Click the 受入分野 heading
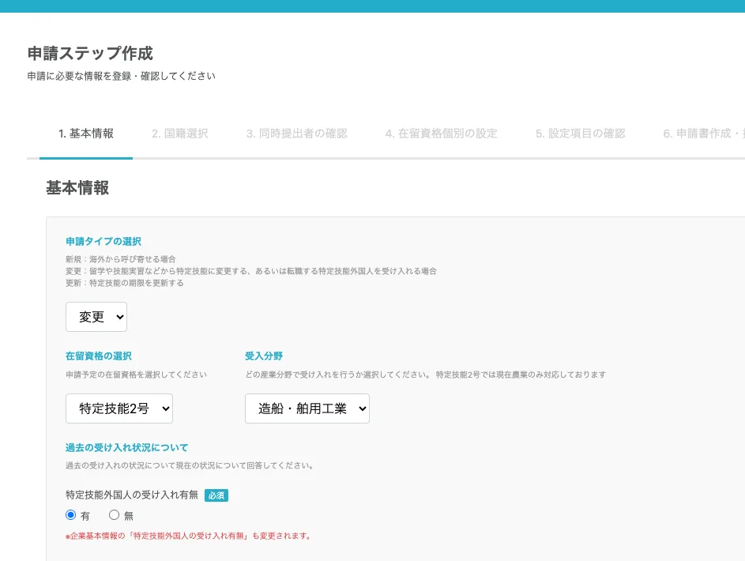 (264, 356)
